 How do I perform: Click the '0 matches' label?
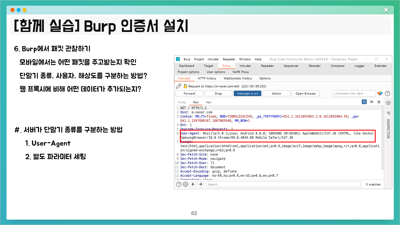coord(373,184)
